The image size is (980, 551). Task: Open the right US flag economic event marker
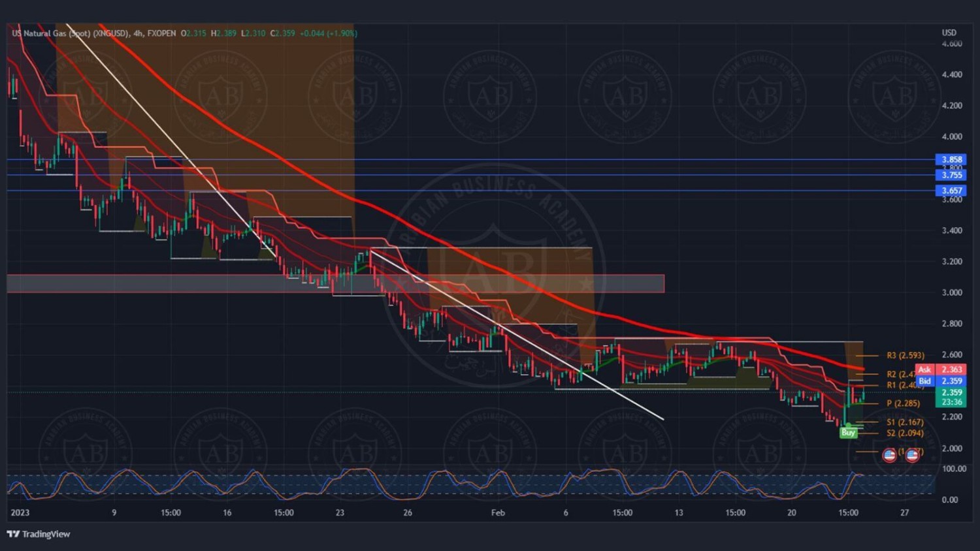(x=912, y=455)
